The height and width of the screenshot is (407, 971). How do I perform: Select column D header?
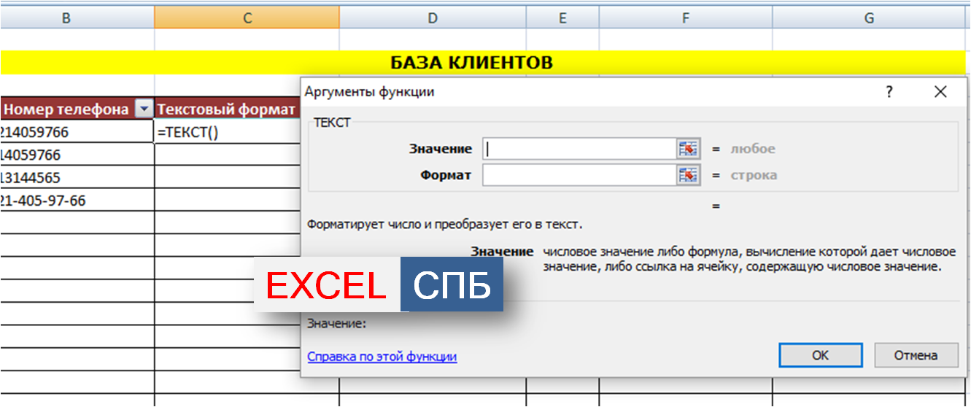pos(432,18)
